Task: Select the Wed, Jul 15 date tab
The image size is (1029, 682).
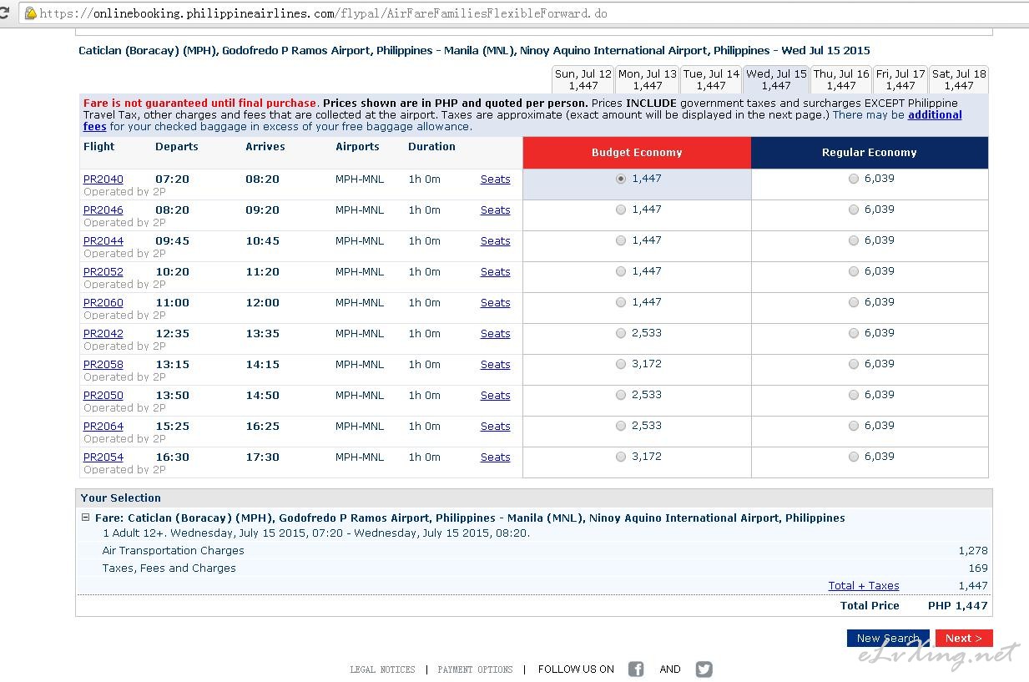Action: click(776, 79)
